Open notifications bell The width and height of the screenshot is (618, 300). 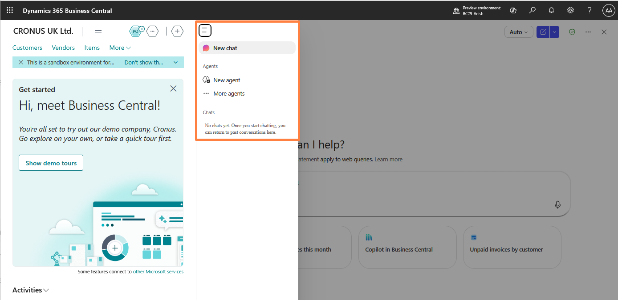551,10
